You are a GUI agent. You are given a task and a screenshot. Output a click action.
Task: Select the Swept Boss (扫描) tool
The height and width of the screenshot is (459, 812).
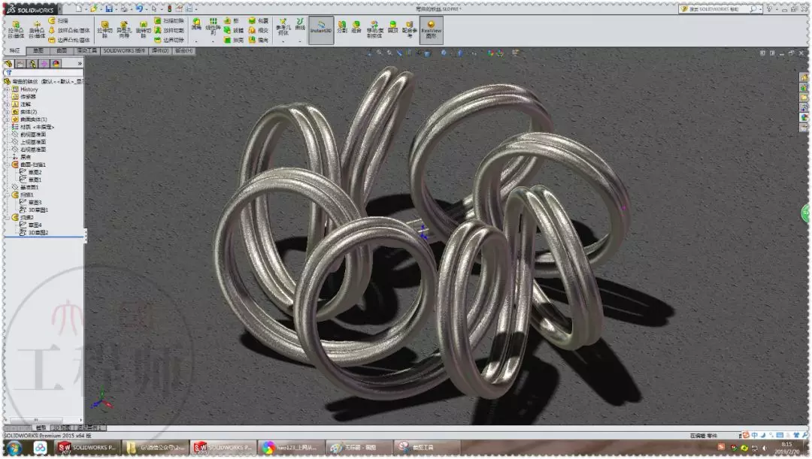(x=58, y=21)
